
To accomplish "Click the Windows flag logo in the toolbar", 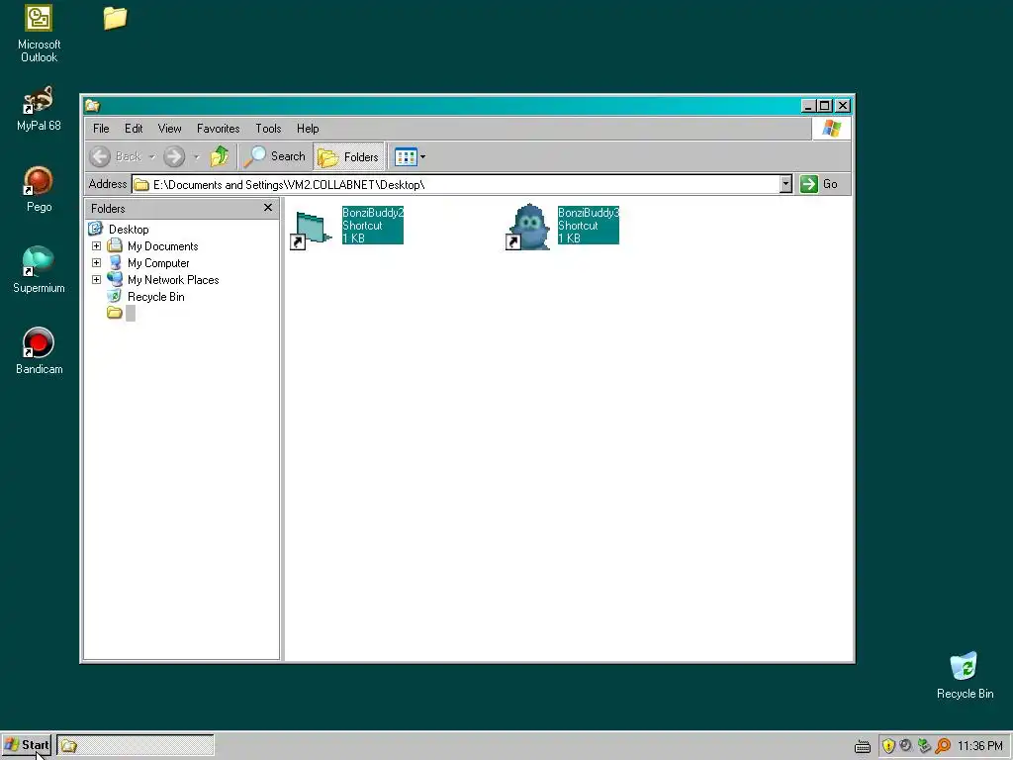I will click(x=831, y=129).
